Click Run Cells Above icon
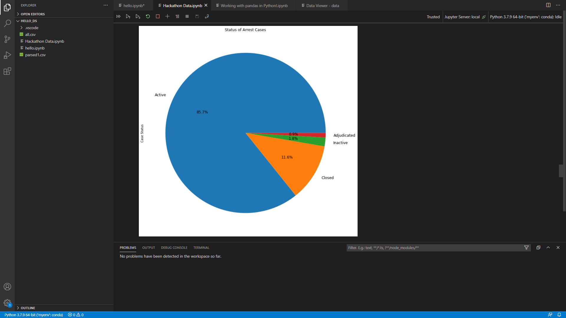This screenshot has width=566, height=318. coord(128,16)
